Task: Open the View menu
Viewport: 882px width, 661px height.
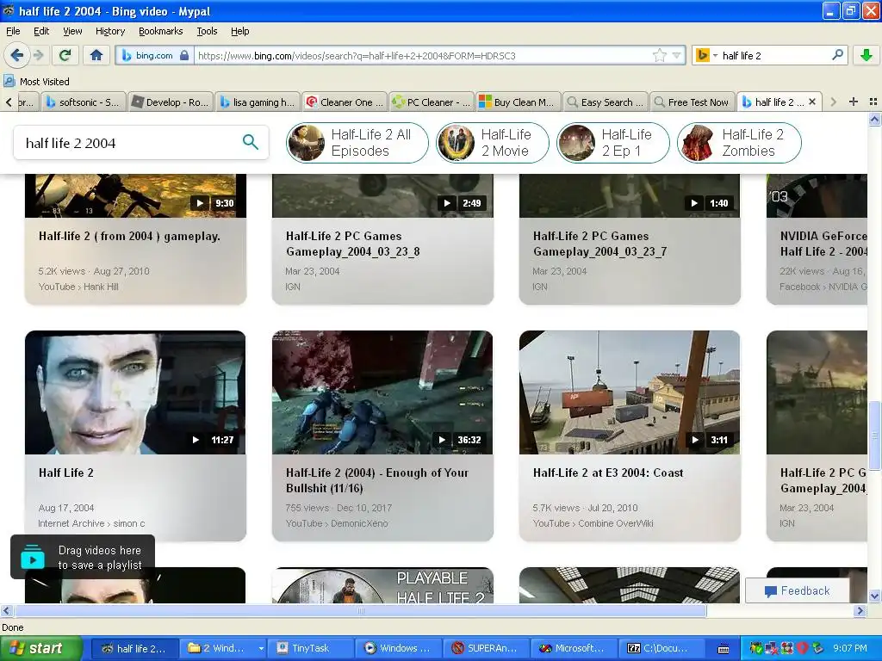Action: coord(72,31)
